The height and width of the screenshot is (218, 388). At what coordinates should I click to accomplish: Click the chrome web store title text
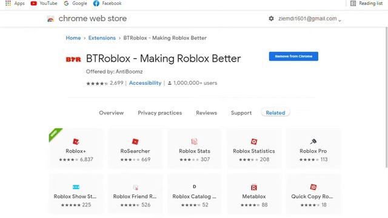coord(93,19)
